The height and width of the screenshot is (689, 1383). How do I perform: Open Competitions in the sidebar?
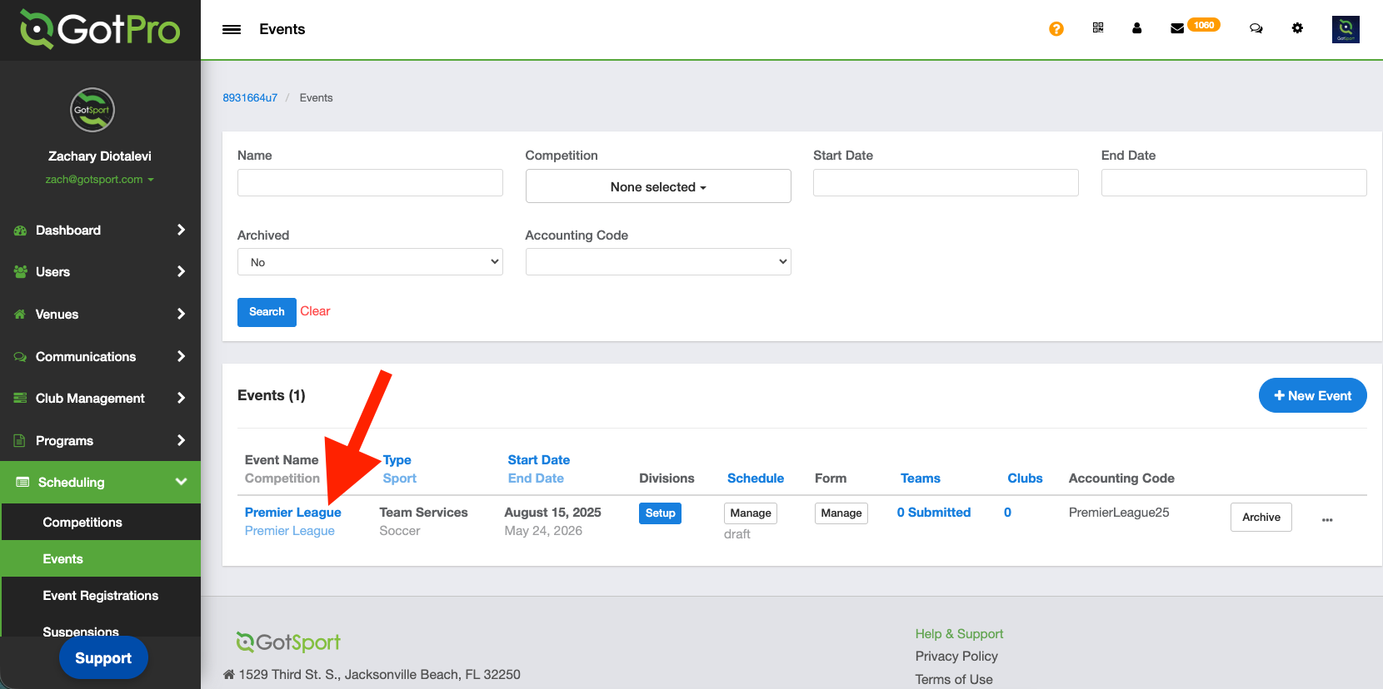[x=82, y=523]
